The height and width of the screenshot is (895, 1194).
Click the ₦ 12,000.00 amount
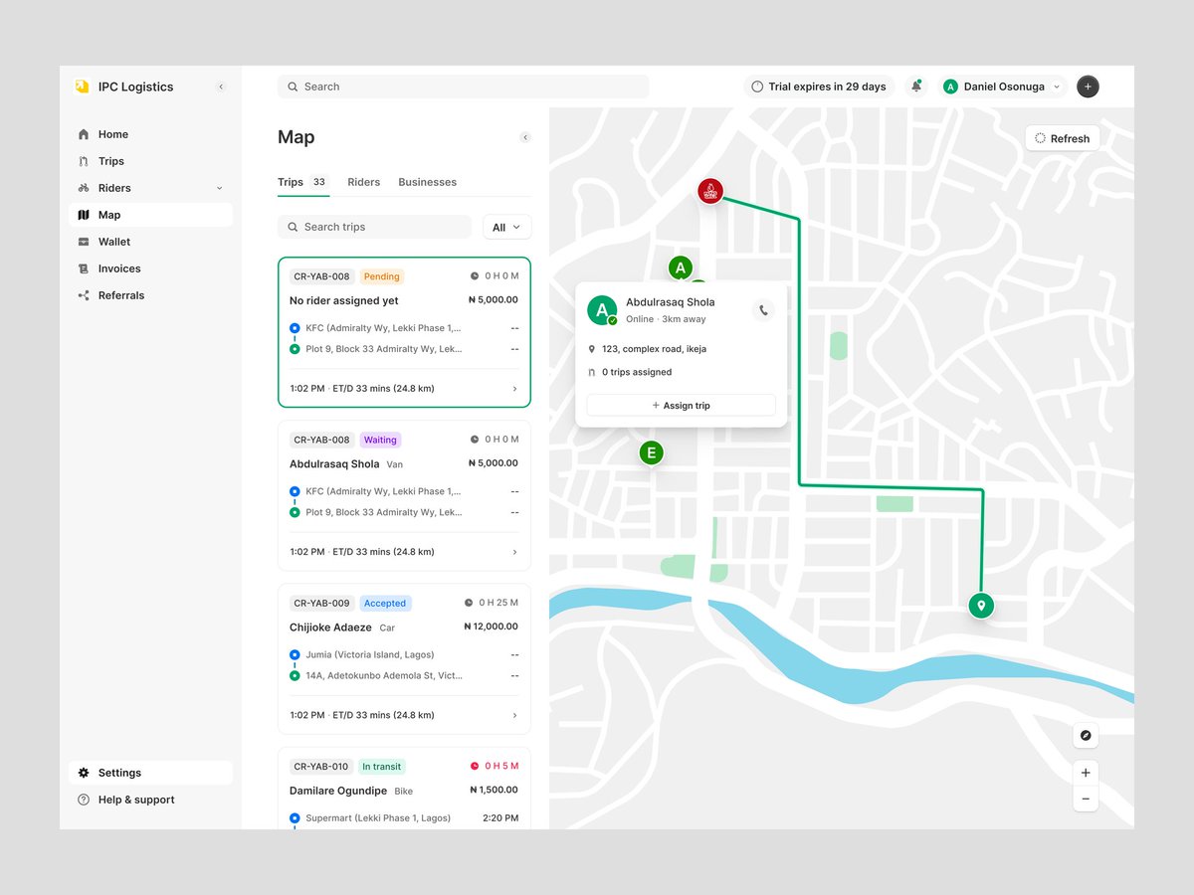tap(491, 626)
